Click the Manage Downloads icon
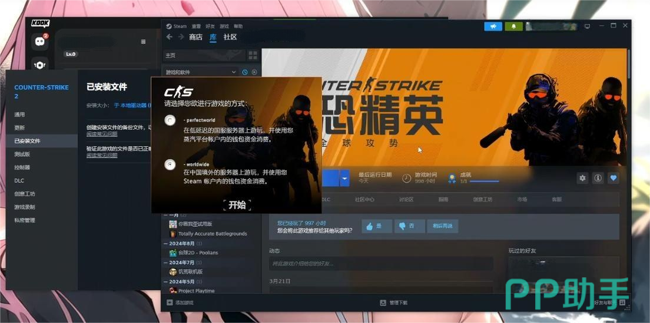The width and height of the screenshot is (650, 323). click(383, 302)
